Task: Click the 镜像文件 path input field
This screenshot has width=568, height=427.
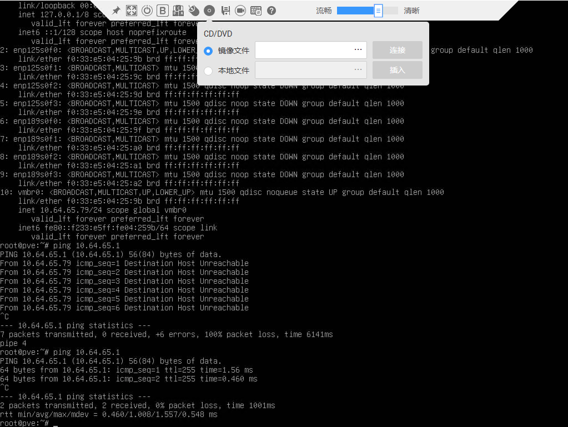Action: (x=303, y=50)
